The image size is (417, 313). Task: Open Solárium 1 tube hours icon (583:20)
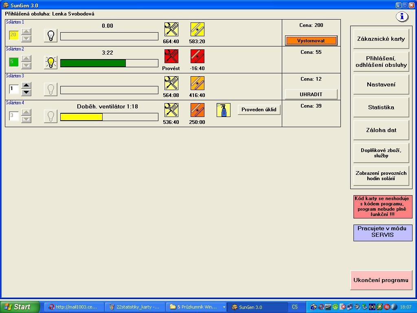198,29
